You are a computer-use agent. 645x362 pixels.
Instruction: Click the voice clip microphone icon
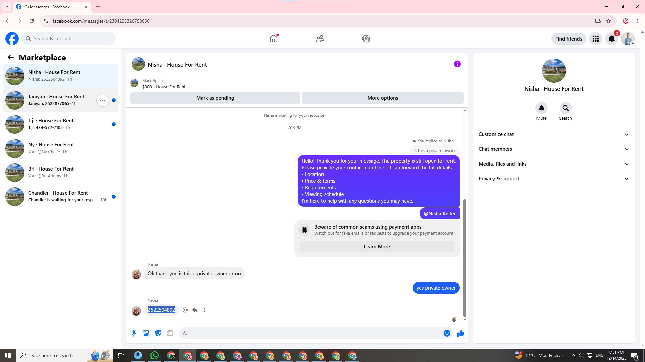(134, 333)
